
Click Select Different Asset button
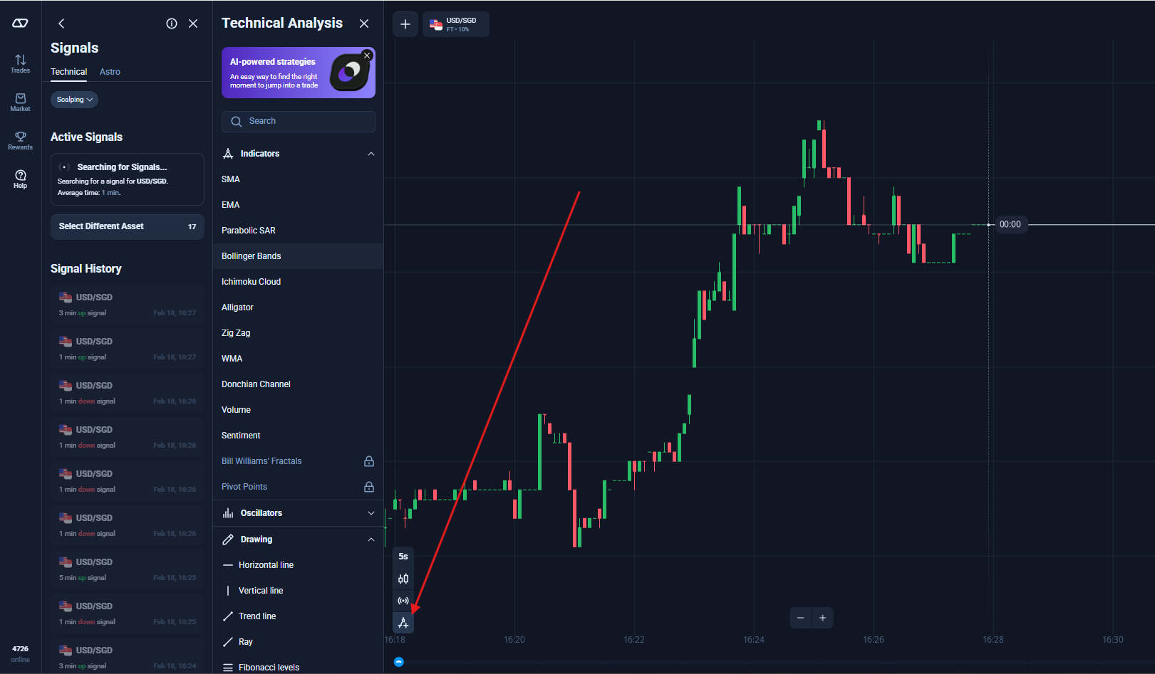tap(128, 226)
